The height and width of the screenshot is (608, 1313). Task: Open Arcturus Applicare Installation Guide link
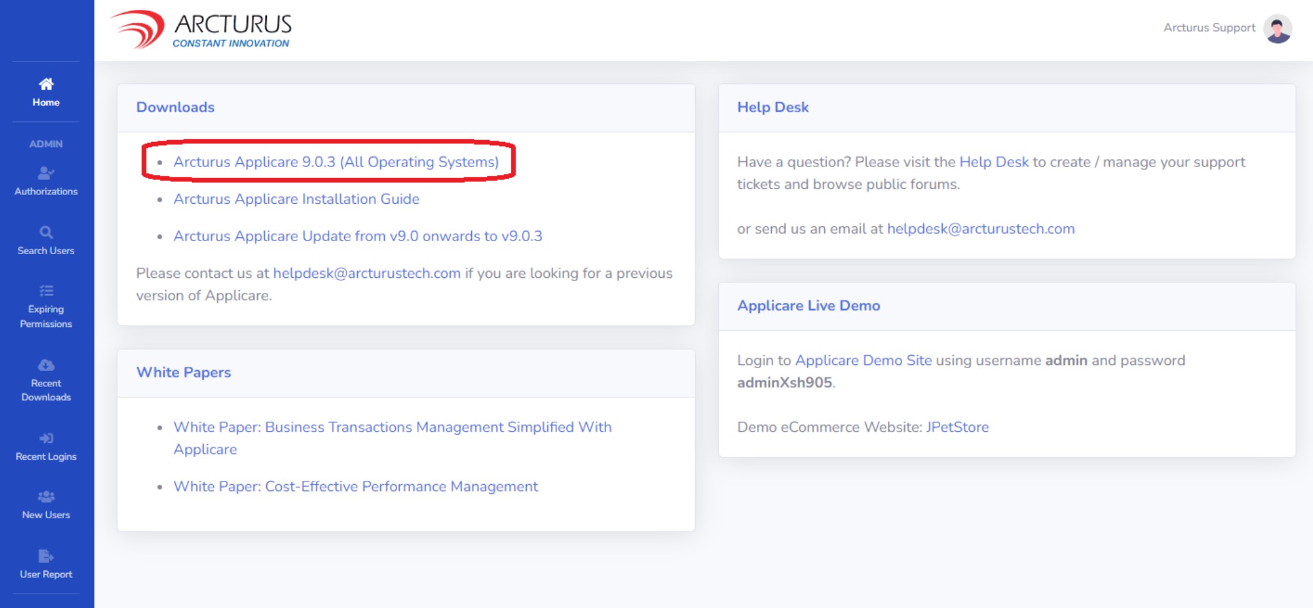pyautogui.click(x=296, y=199)
